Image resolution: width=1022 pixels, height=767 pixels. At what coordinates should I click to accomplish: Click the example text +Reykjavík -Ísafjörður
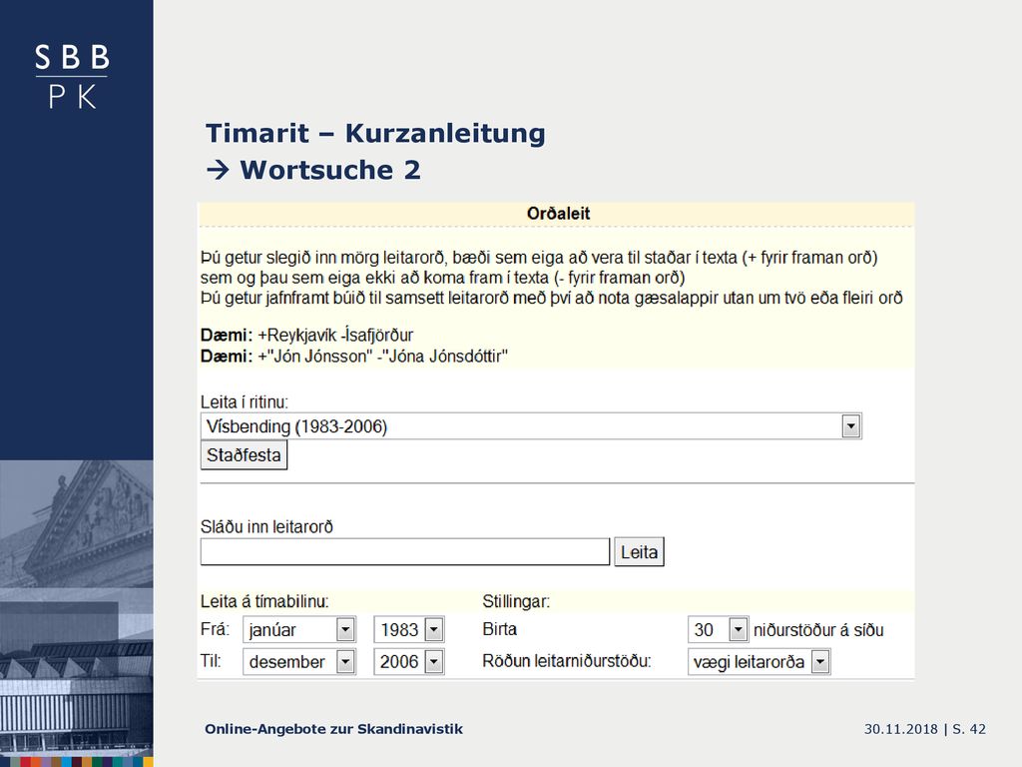click(x=335, y=336)
